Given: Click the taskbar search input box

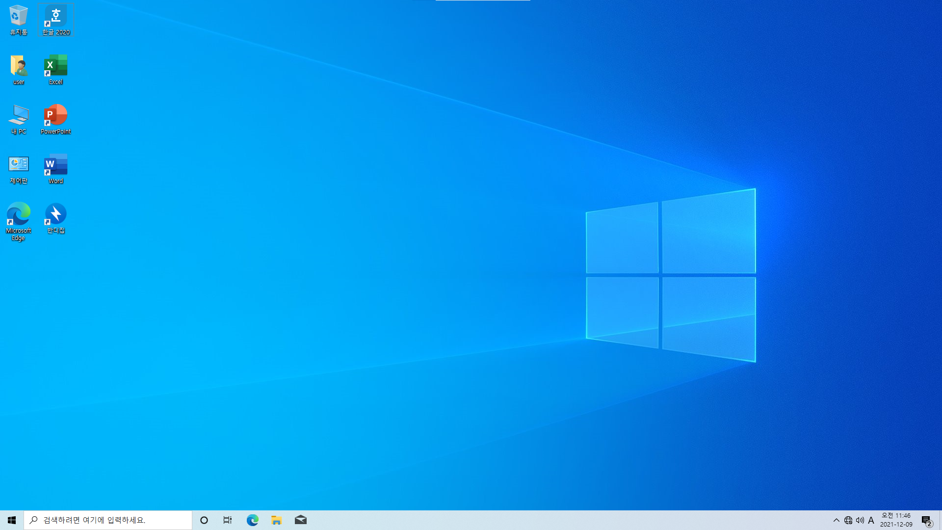Looking at the screenshot, I should pos(108,520).
